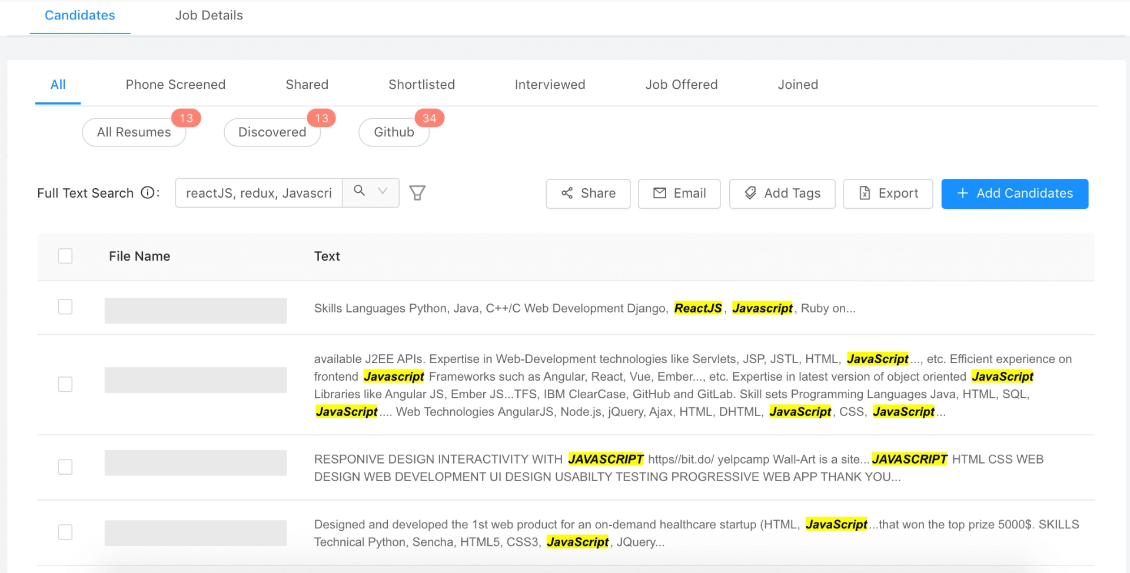Click the envelope icon on the Email button
This screenshot has height=573, width=1130.
tap(660, 193)
